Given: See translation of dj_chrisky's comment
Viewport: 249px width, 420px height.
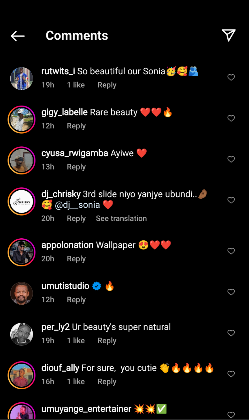Looking at the screenshot, I should point(121,218).
